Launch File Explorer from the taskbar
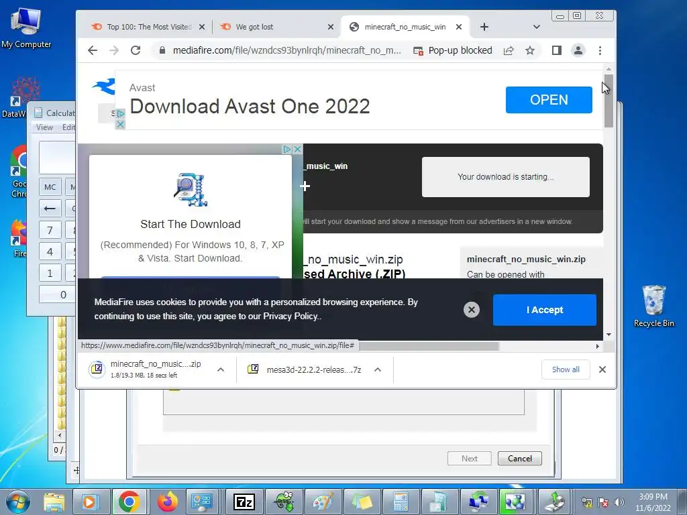The image size is (687, 515). [x=54, y=502]
